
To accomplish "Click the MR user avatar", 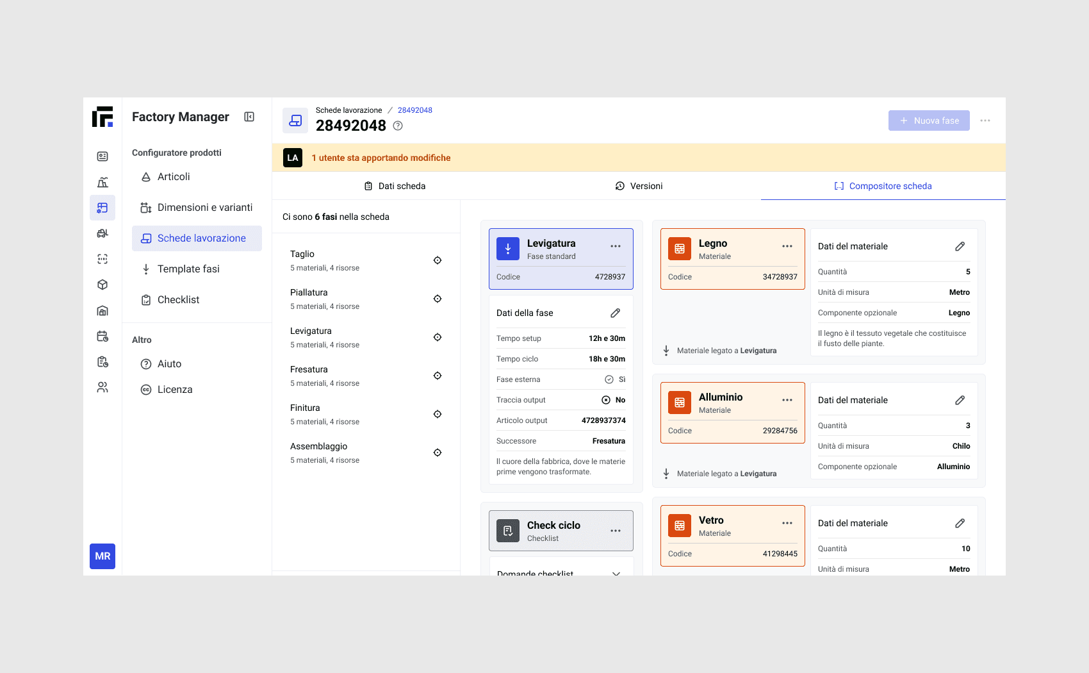I will pos(102,556).
